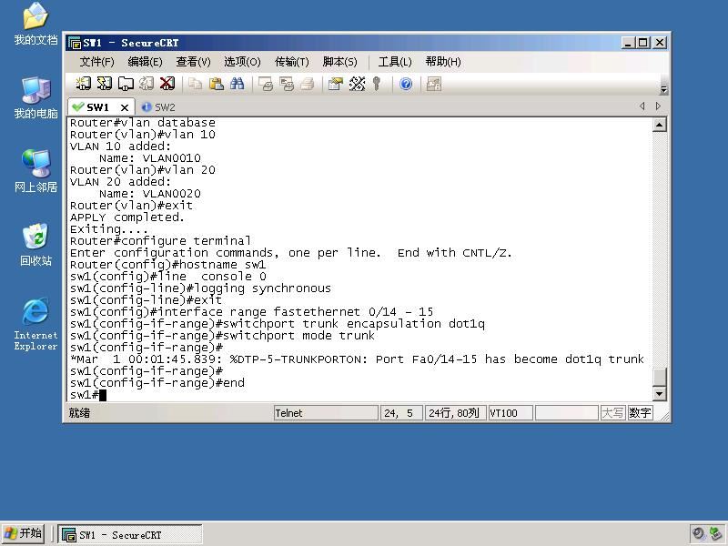Click the Disconnect icon with red X
The width and height of the screenshot is (728, 546).
167,84
